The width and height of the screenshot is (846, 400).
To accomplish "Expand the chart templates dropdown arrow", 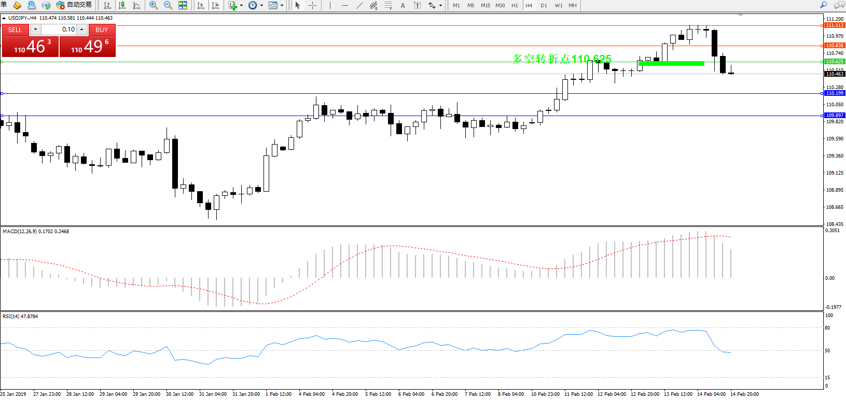I will [x=282, y=6].
